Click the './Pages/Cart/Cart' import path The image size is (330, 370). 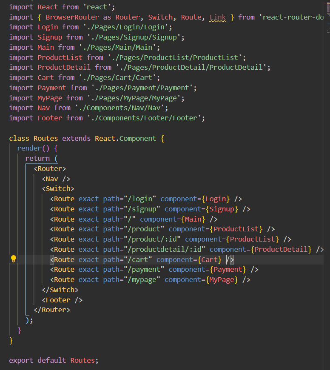coord(117,78)
